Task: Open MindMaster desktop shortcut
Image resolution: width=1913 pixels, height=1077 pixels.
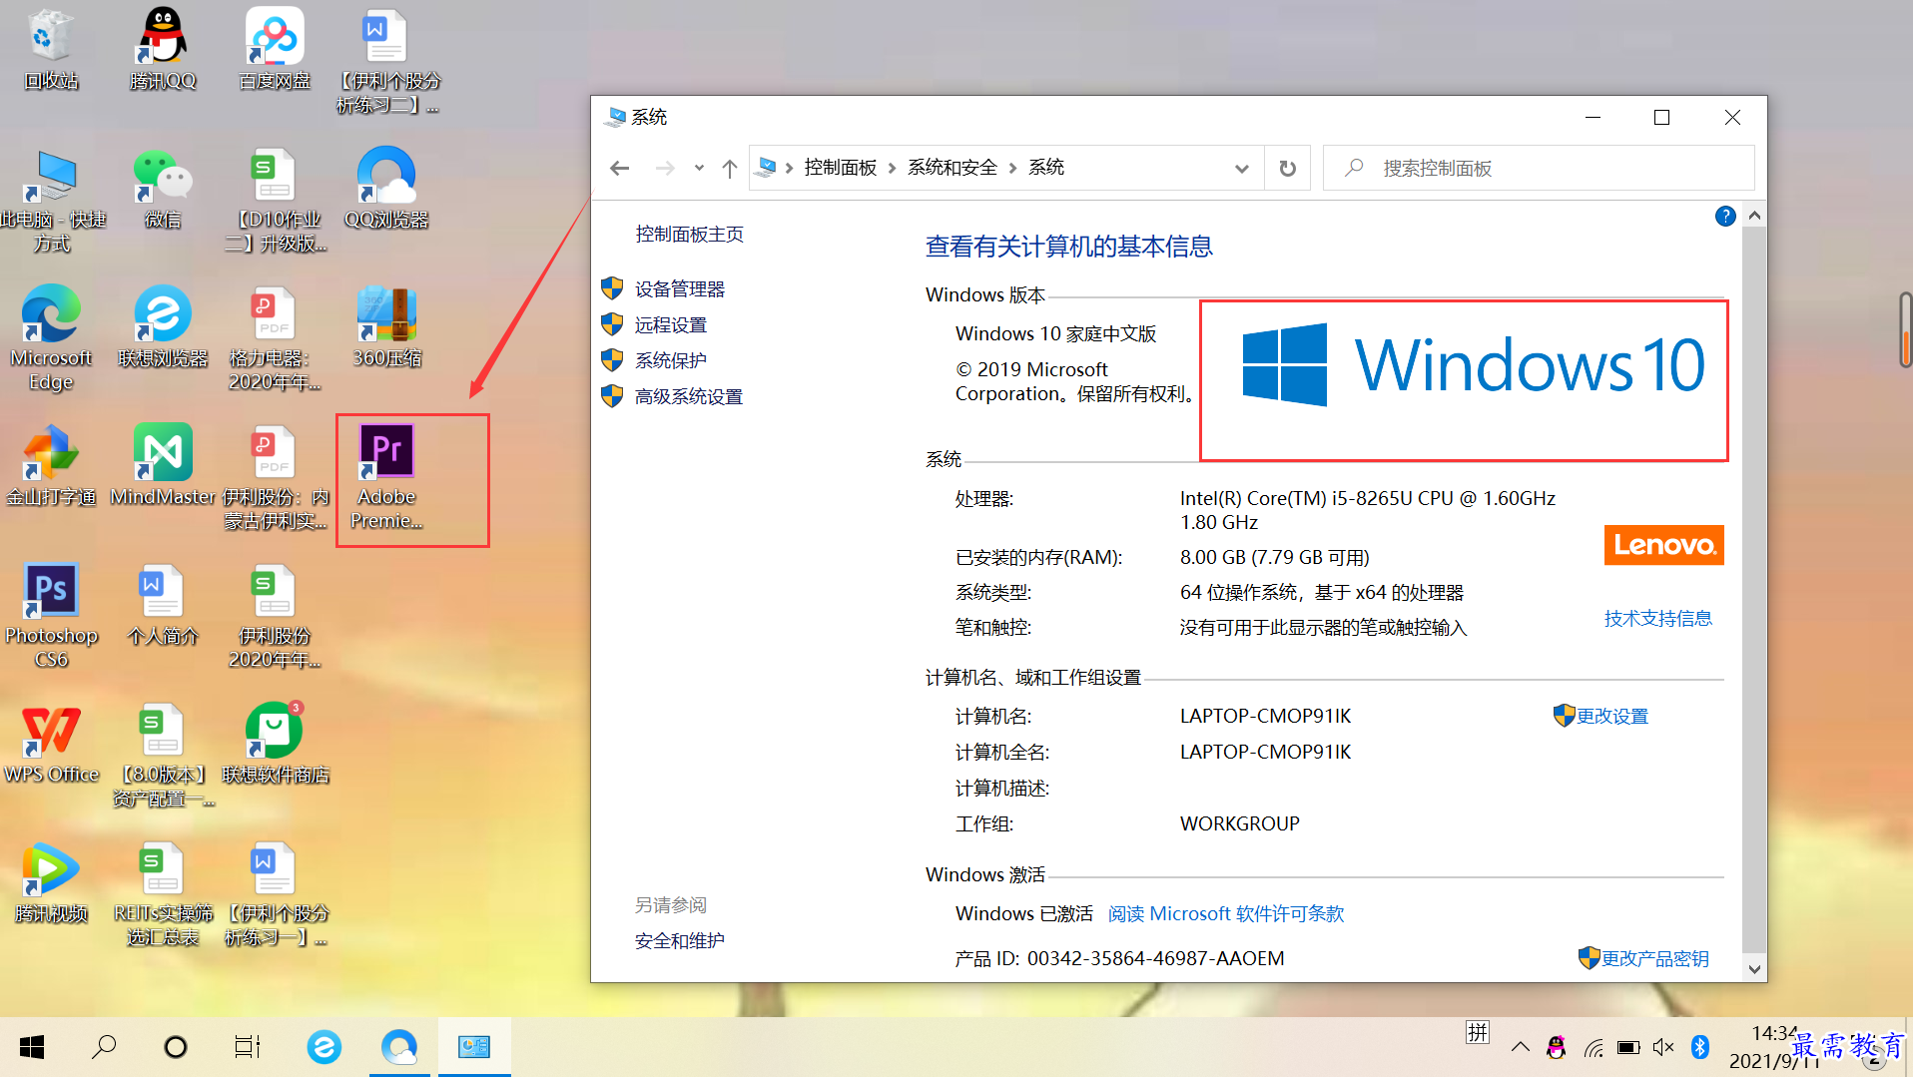Action: [163, 465]
